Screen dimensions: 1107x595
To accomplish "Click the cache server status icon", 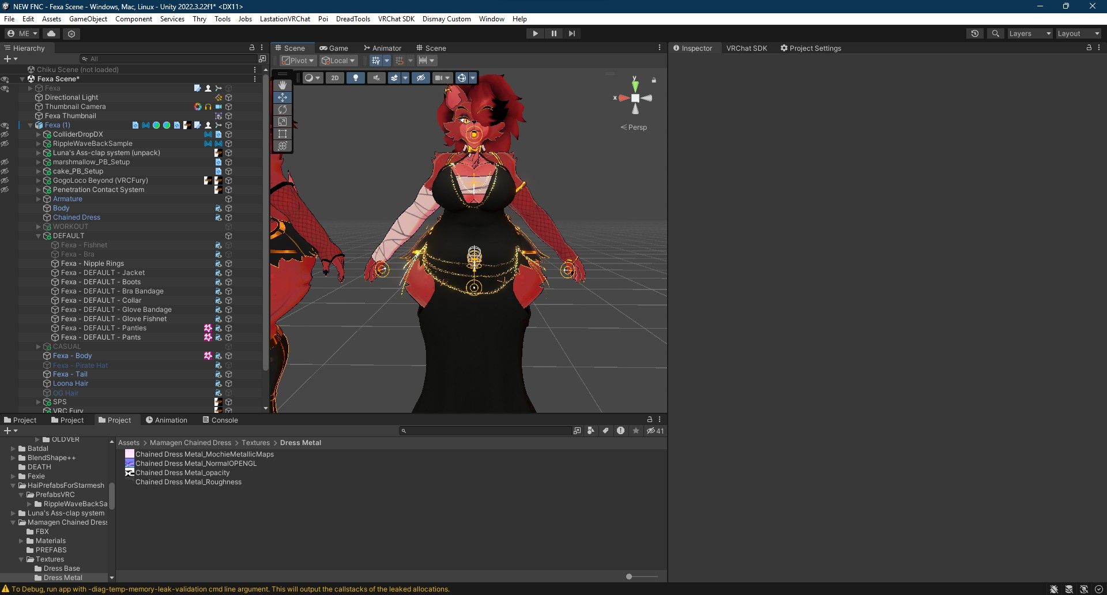I will [1068, 589].
